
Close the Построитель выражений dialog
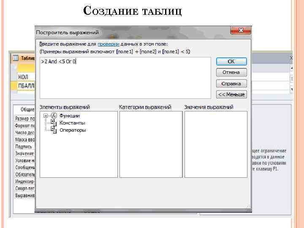241,30
